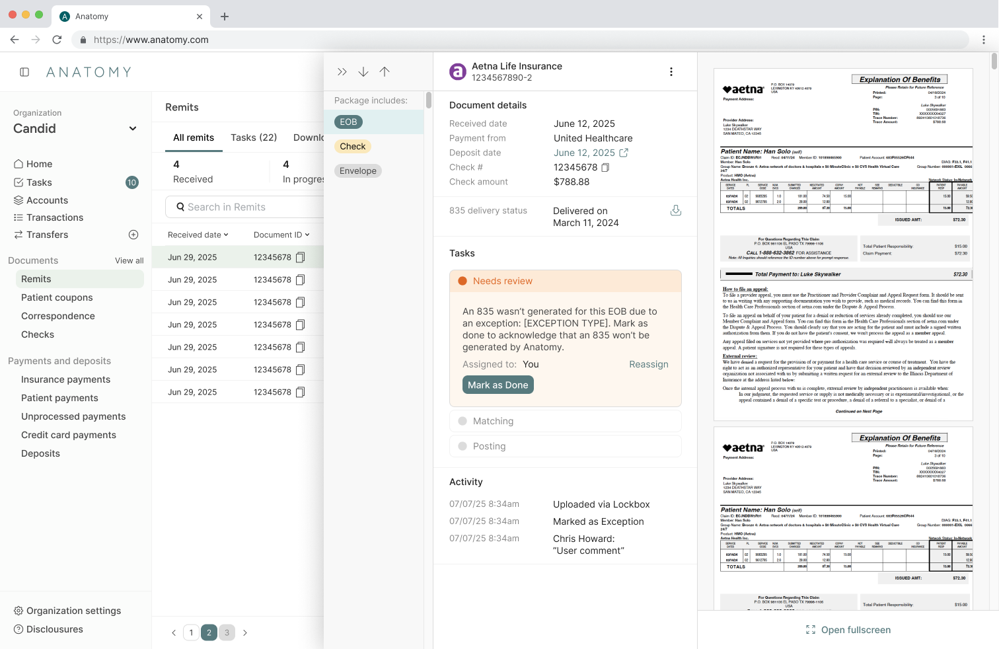Click the Search in Remits field
Viewport: 999px width, 649px height.
pyautogui.click(x=244, y=207)
